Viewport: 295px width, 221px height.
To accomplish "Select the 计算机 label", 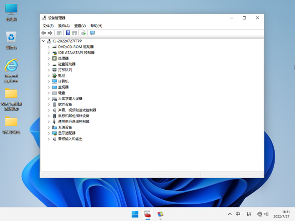I will (x=63, y=82).
